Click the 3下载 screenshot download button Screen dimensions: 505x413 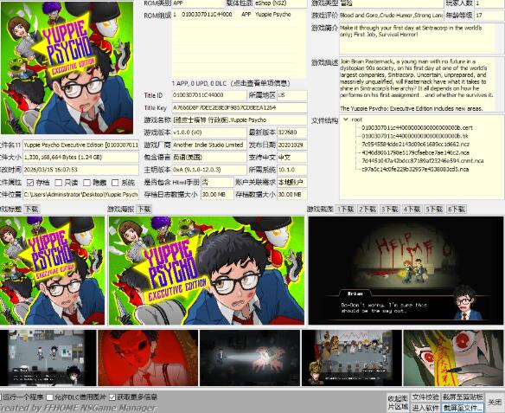(x=390, y=210)
